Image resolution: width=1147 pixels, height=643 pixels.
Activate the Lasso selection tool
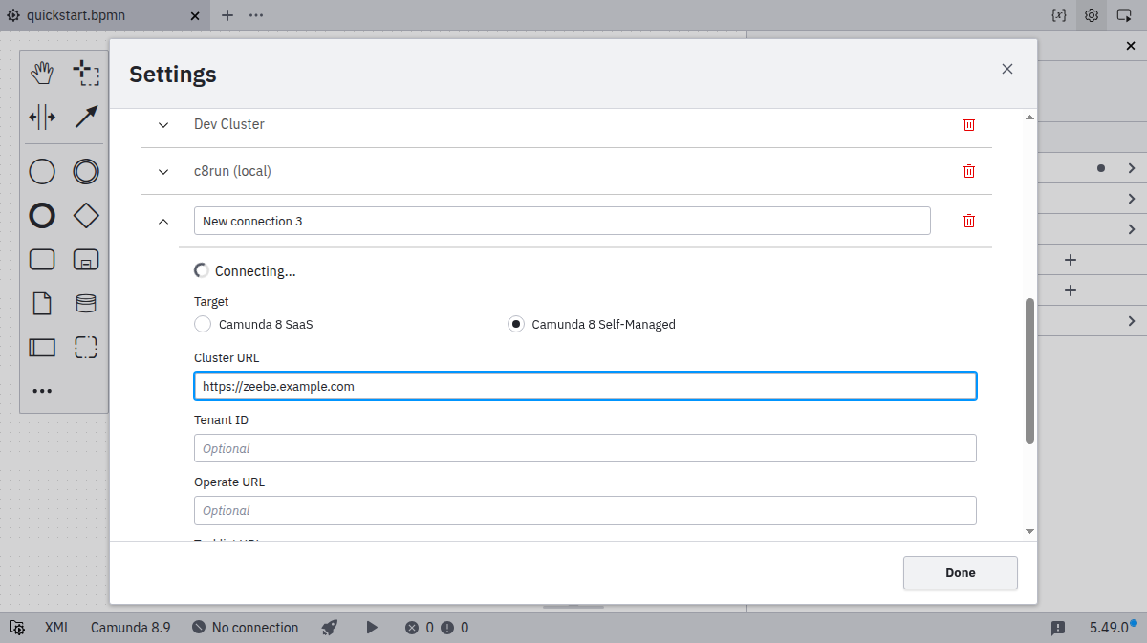pos(86,73)
